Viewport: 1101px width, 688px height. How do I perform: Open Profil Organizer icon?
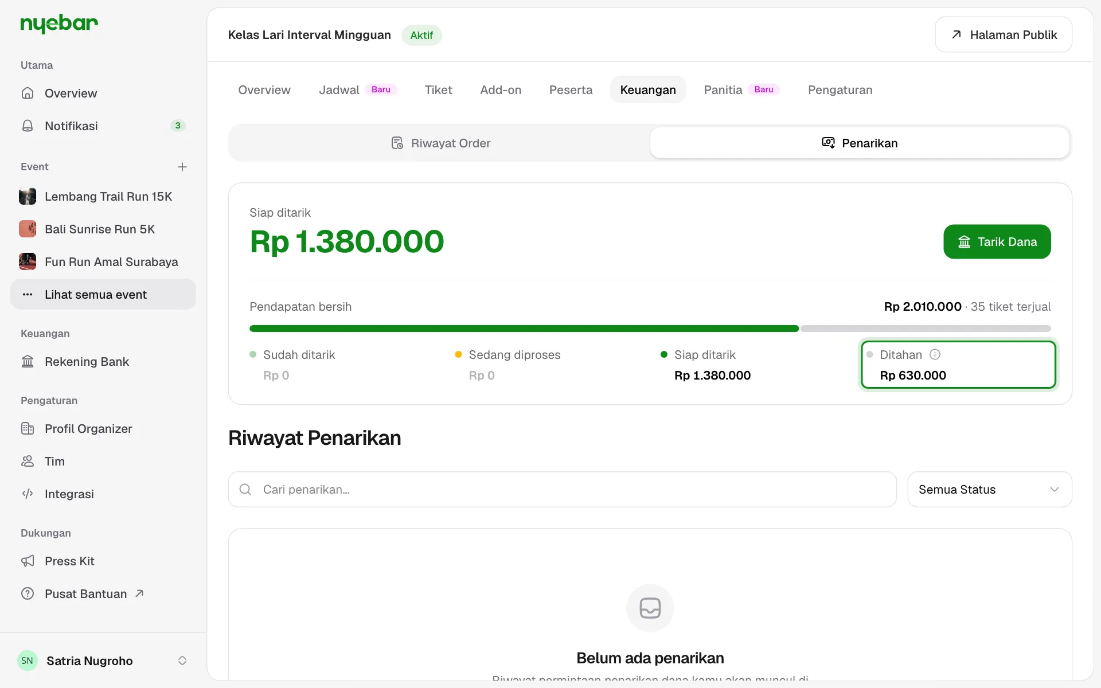click(x=28, y=429)
